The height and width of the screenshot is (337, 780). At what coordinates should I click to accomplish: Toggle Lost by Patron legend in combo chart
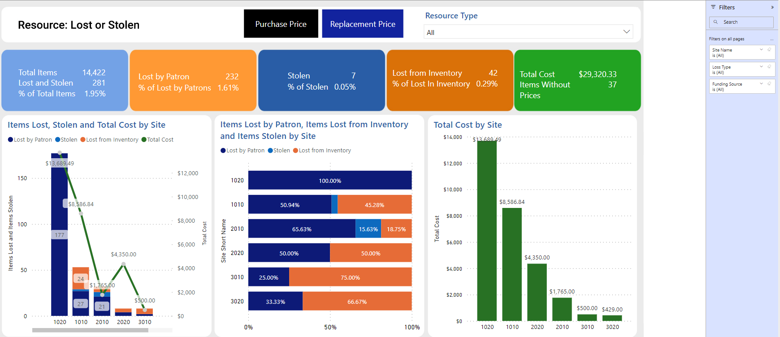click(30, 140)
